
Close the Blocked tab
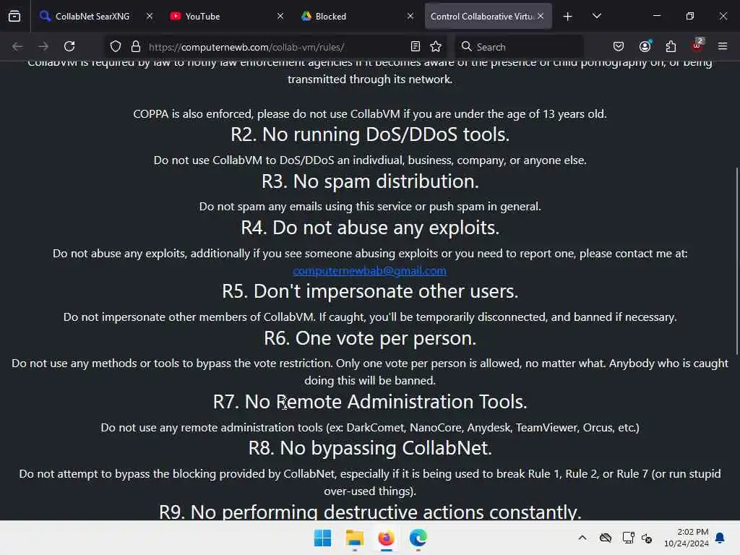point(410,16)
